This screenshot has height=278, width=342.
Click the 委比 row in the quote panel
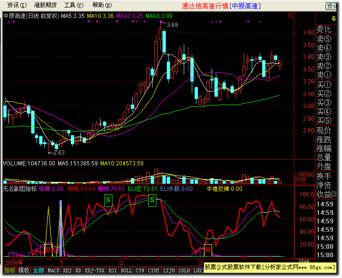[324, 29]
